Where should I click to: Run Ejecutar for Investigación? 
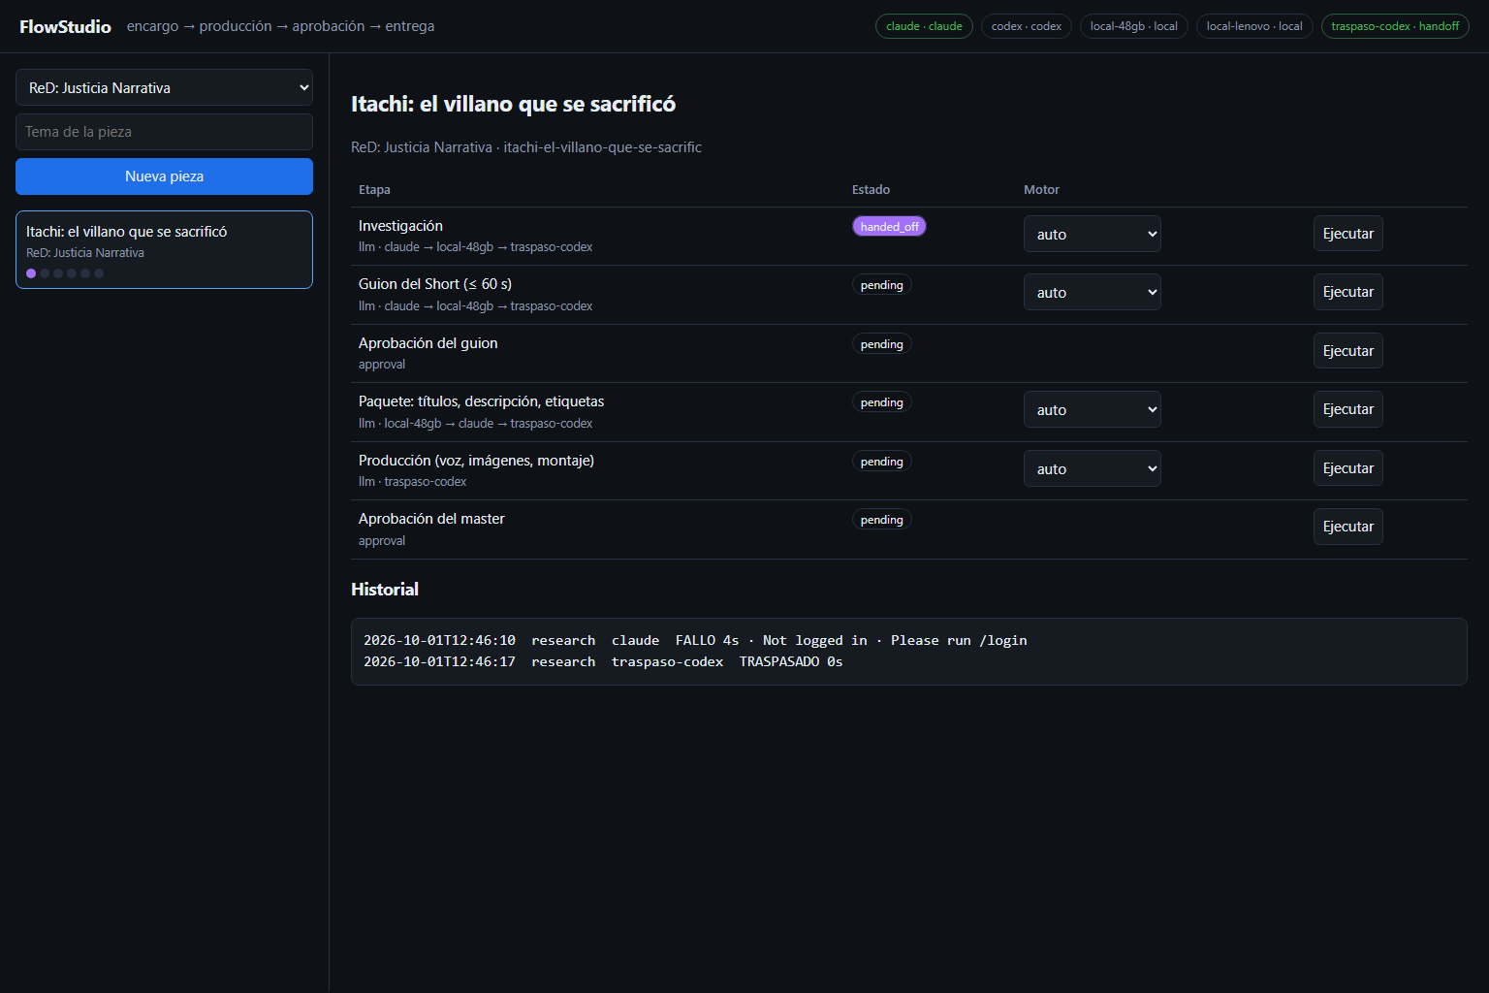click(x=1347, y=234)
